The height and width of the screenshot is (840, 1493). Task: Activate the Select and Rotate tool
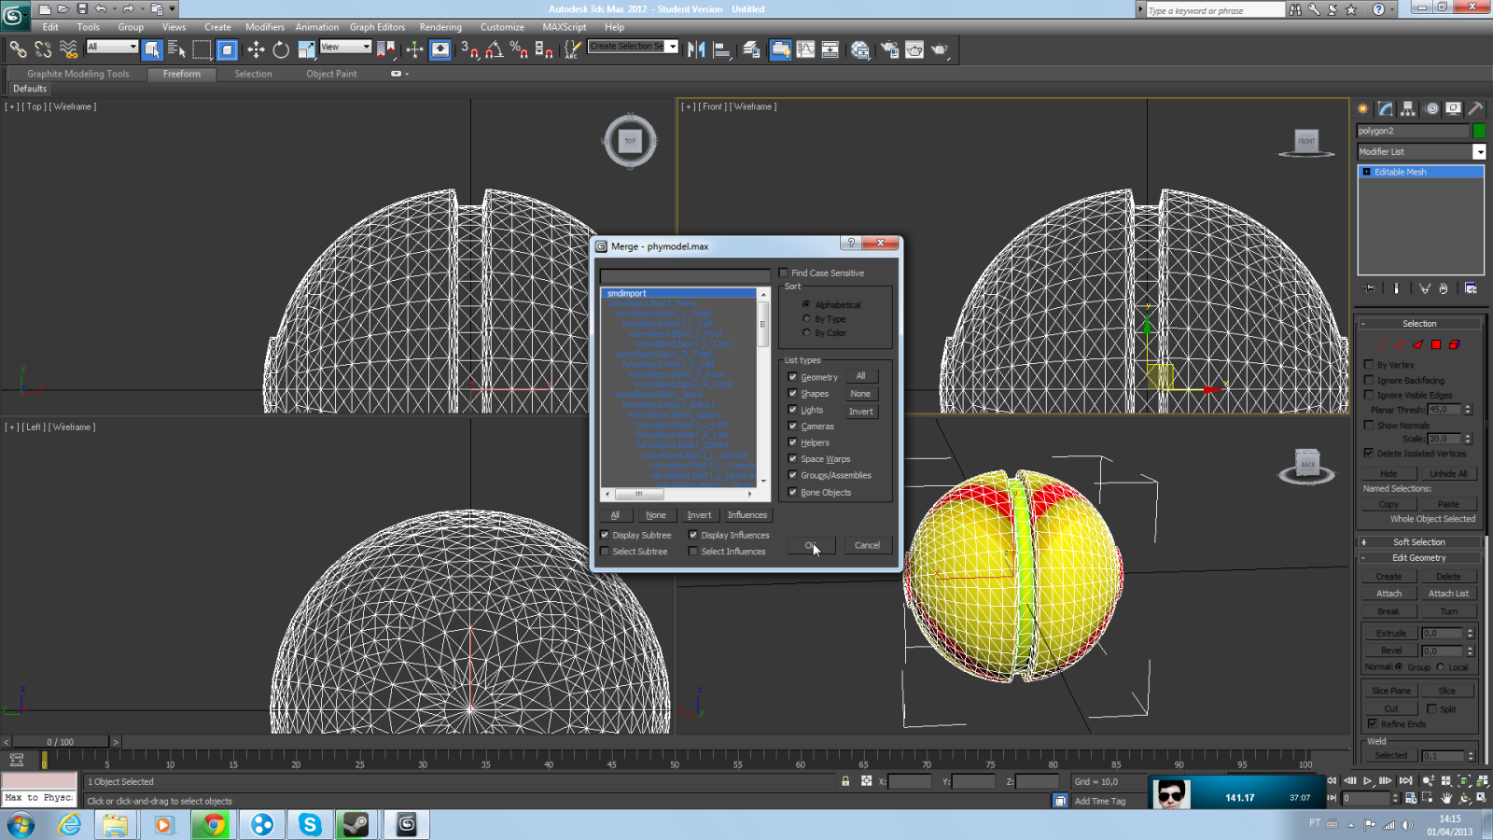pyautogui.click(x=281, y=49)
